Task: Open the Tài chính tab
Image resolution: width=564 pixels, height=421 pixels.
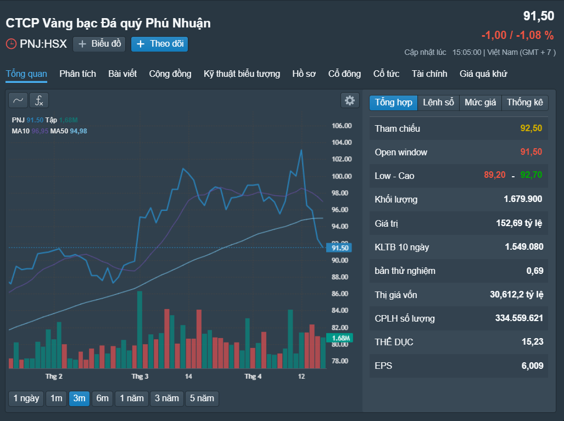Action: (429, 74)
